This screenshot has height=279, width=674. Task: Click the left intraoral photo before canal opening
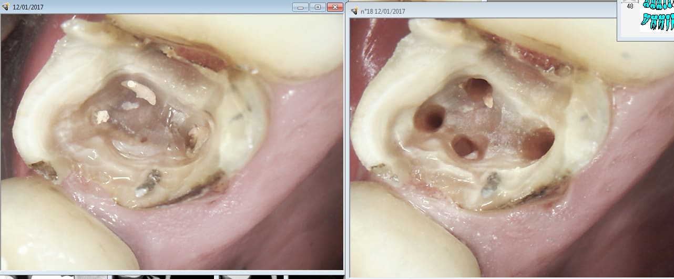tap(171, 142)
